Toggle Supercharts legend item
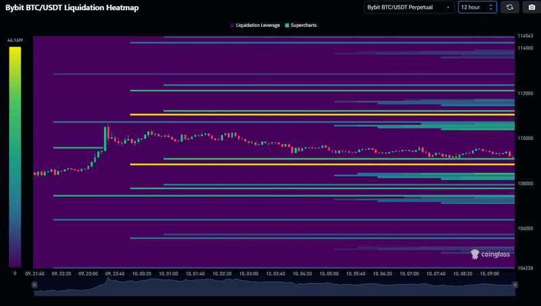 [x=301, y=25]
